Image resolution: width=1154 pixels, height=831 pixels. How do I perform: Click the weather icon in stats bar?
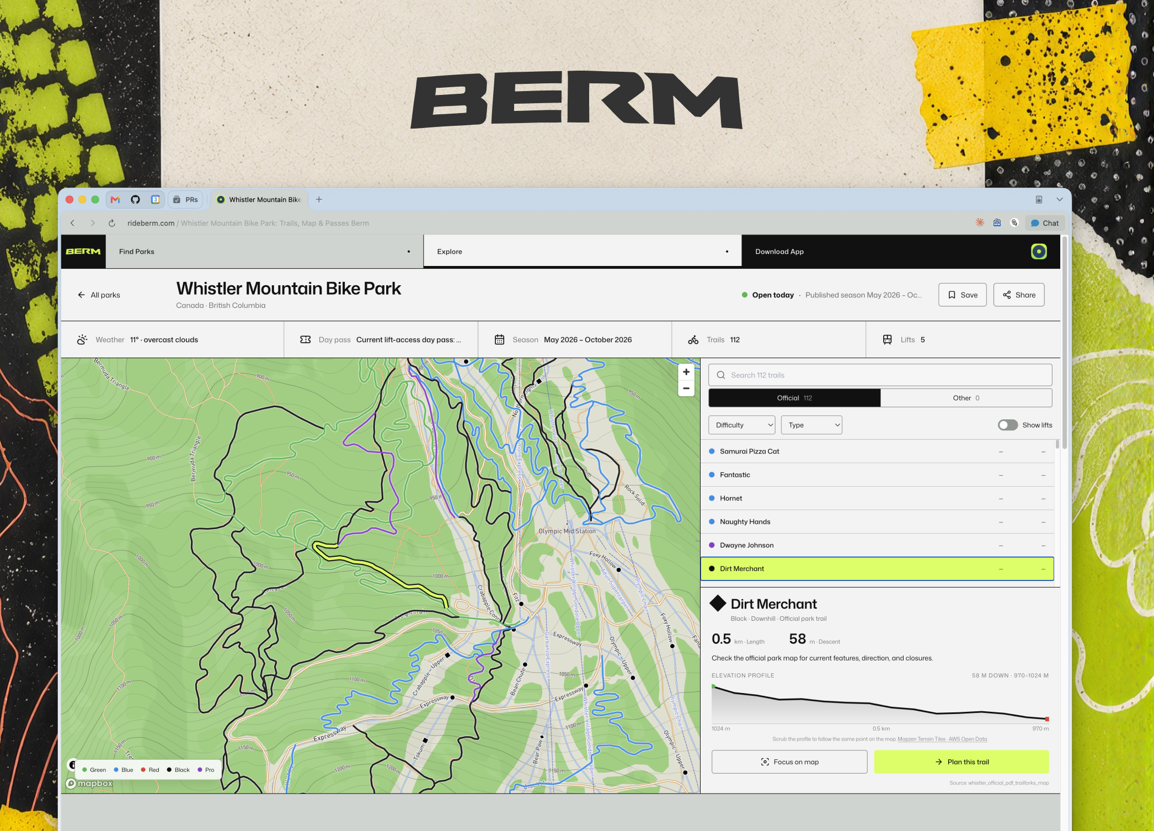82,340
